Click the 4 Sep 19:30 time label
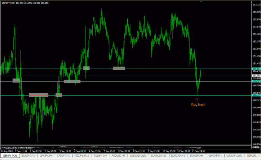This screenshot has width=261, height=160. (x=94, y=151)
